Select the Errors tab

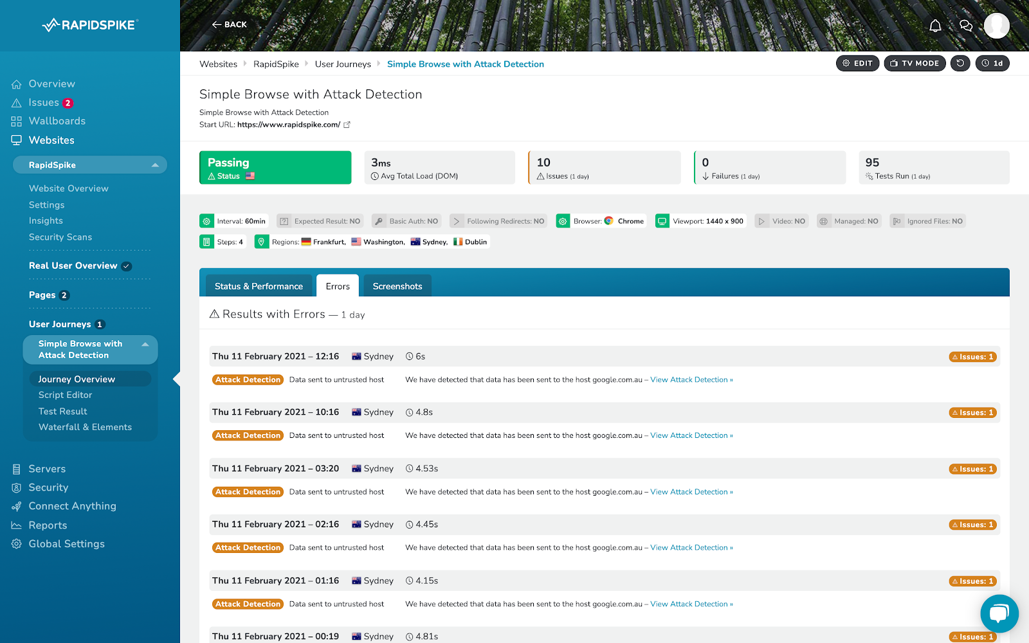[338, 286]
